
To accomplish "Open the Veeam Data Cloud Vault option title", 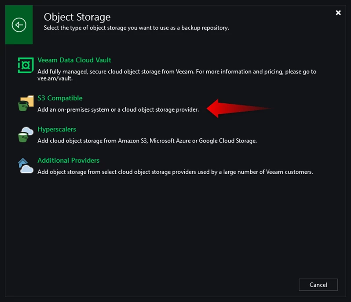I will coord(74,60).
